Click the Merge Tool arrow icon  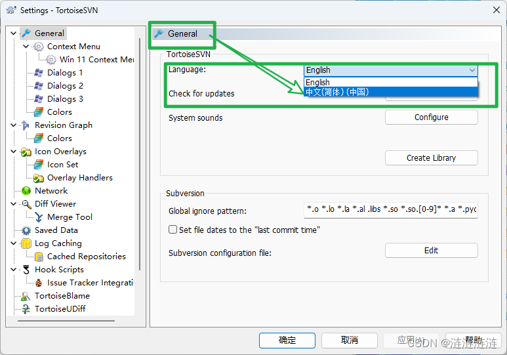click(x=39, y=217)
